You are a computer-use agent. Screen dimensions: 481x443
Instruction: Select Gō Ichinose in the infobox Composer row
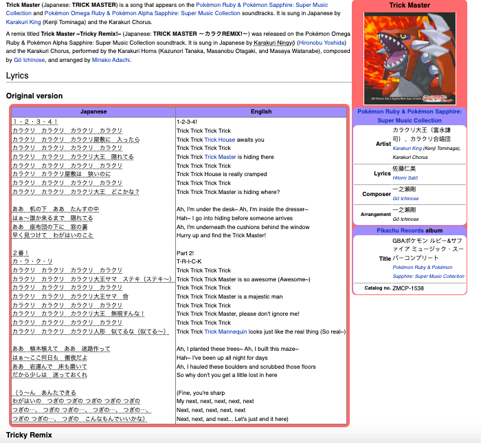pyautogui.click(x=405, y=199)
